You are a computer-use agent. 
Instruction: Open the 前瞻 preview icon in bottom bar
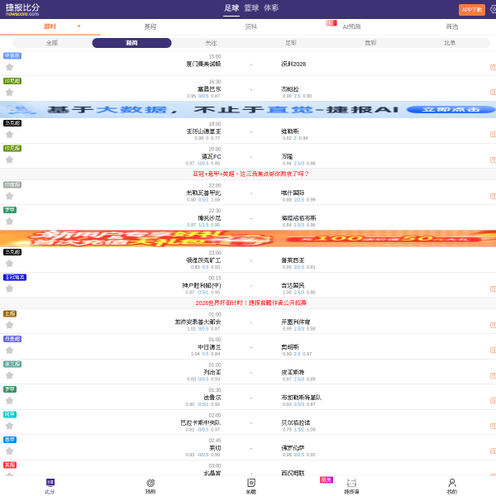click(x=251, y=485)
